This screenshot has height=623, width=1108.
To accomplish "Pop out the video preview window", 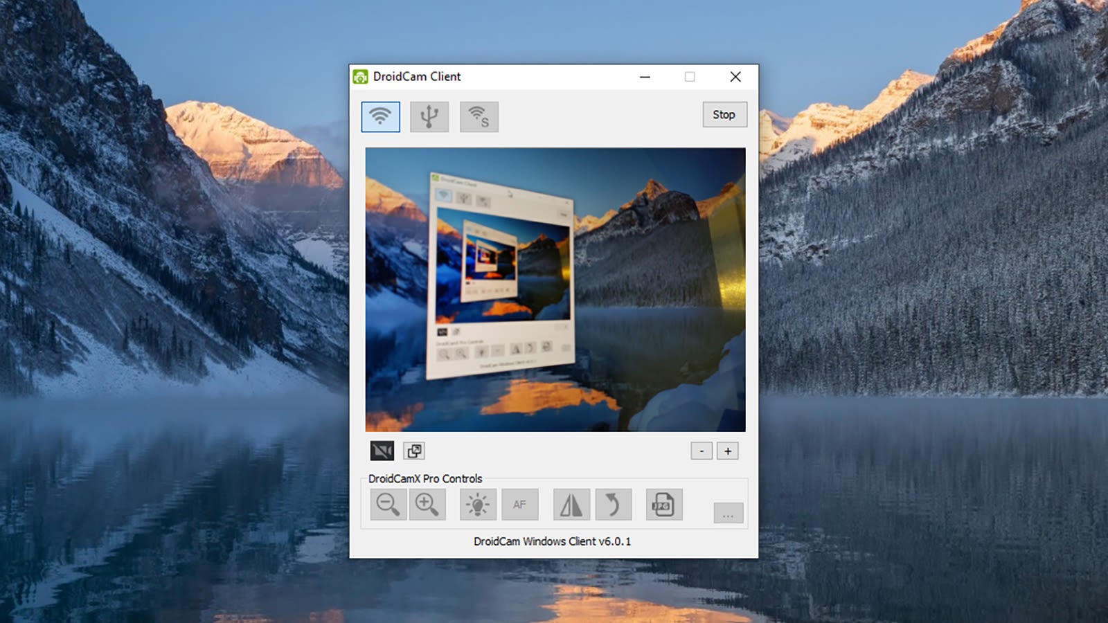I will coord(414,451).
